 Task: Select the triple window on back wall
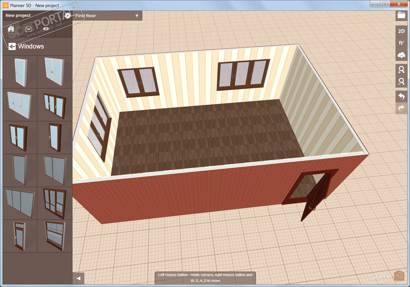click(243, 75)
